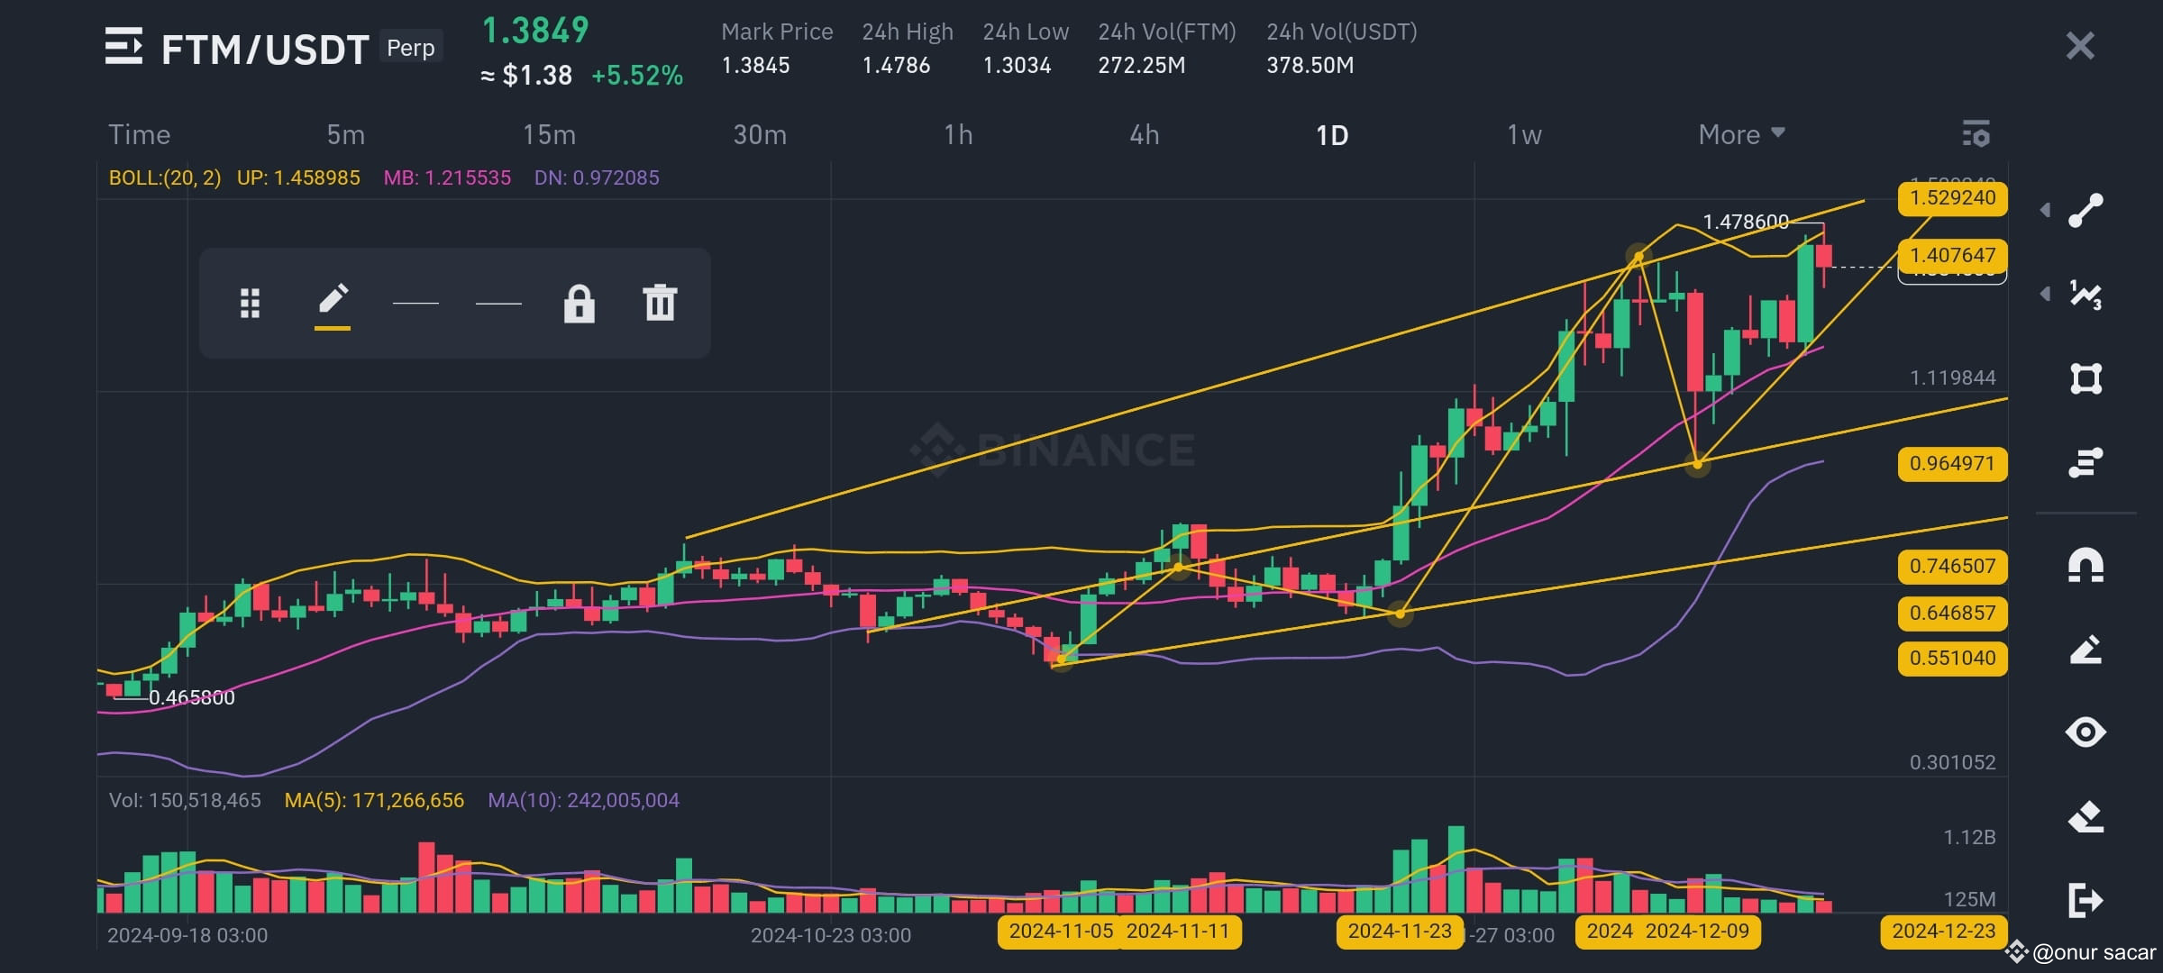Exit the drawing tools panel
2163x973 pixels.
(2085, 900)
